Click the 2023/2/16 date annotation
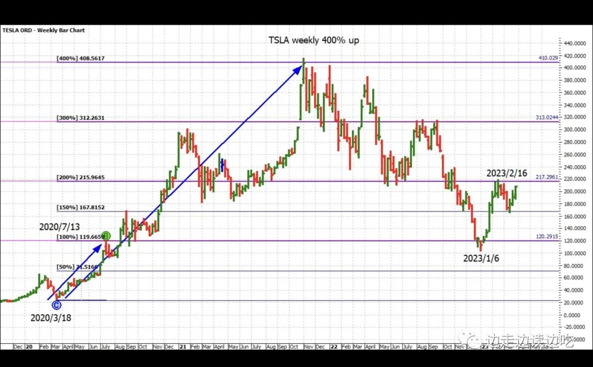 (x=506, y=173)
